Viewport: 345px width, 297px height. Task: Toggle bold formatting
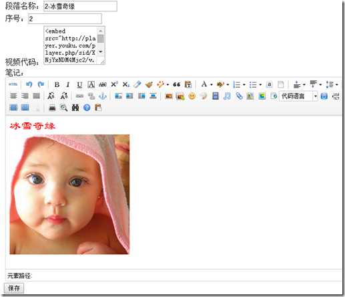(x=57, y=85)
